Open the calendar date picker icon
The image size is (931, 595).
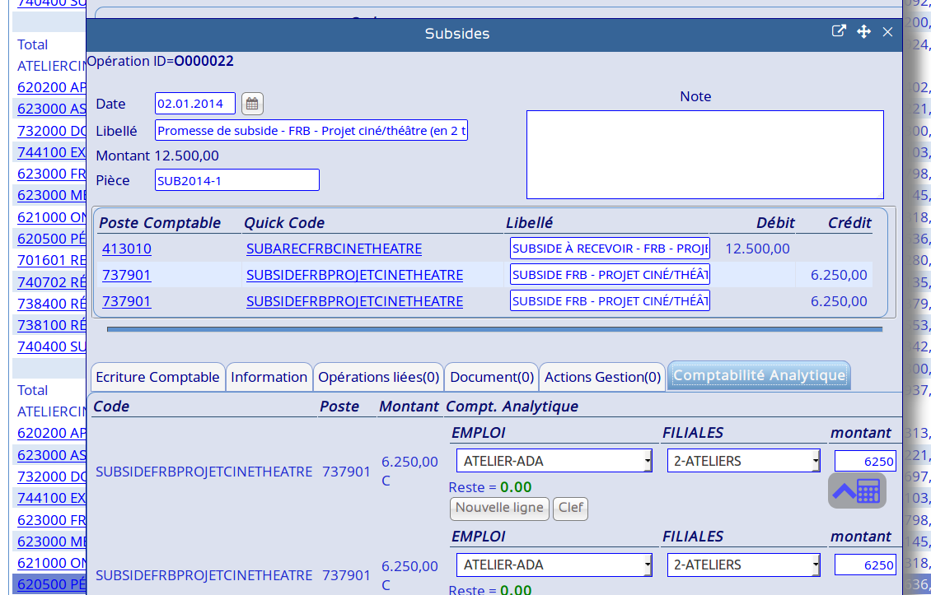point(252,104)
